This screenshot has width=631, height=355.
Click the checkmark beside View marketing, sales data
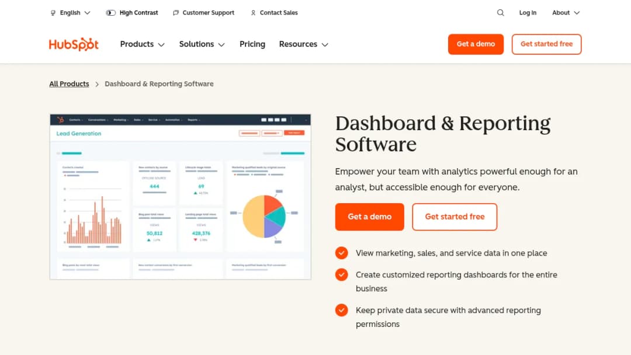[x=342, y=253]
